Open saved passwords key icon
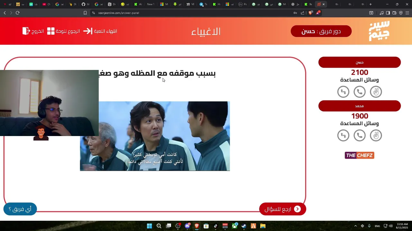Image resolution: width=412 pixels, height=231 pixels. [x=295, y=13]
